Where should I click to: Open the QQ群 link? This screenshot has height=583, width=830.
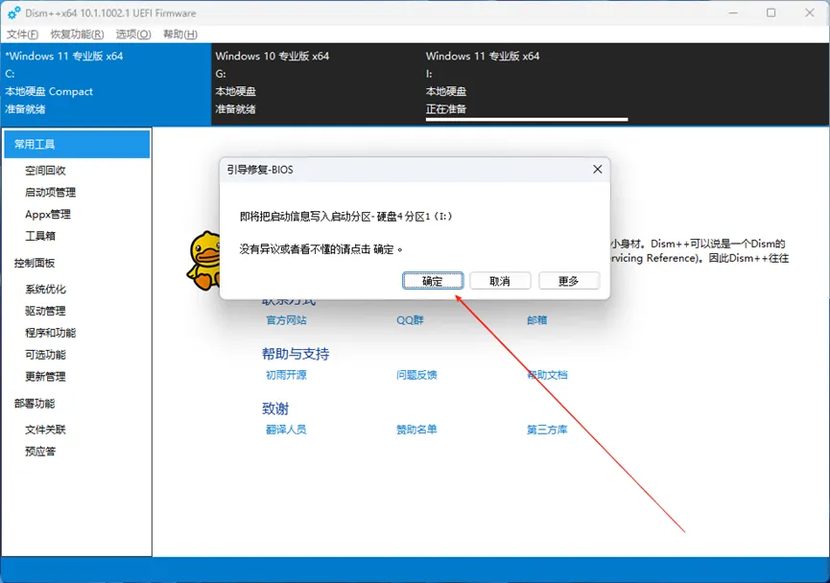410,320
